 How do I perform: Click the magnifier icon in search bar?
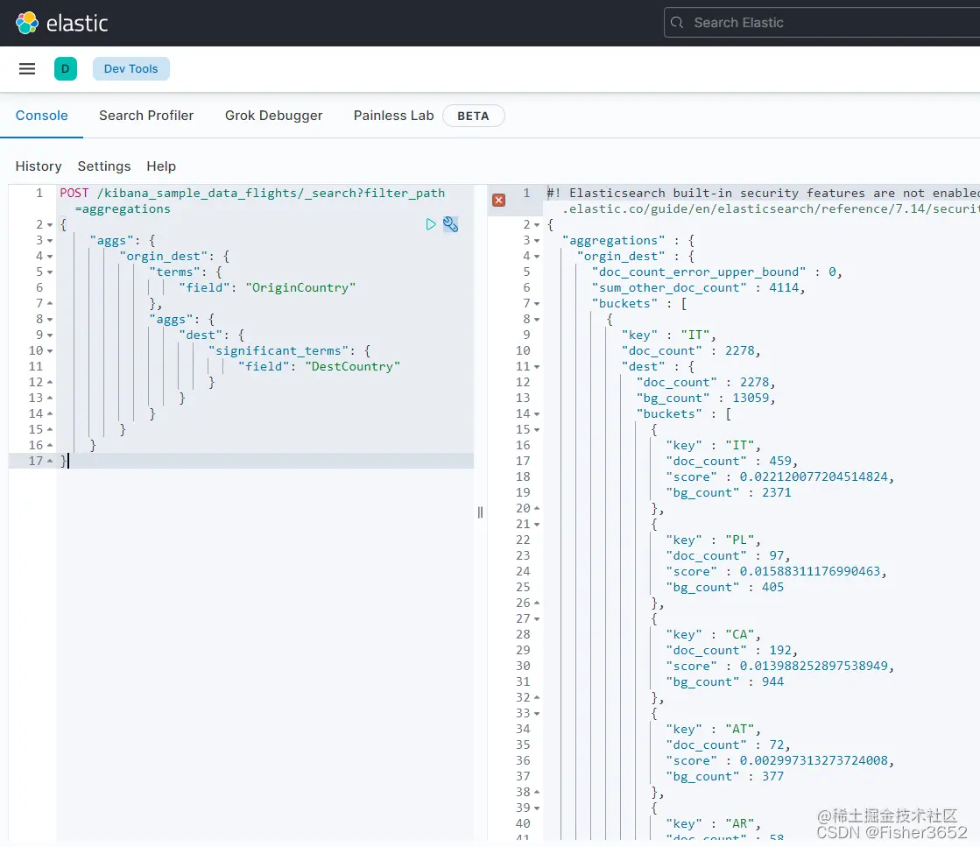(x=677, y=23)
